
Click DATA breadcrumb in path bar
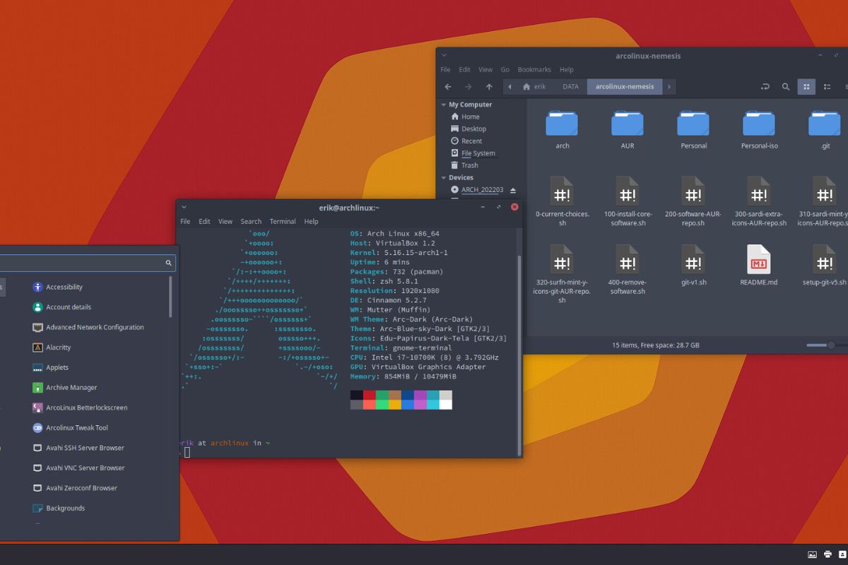coord(570,87)
